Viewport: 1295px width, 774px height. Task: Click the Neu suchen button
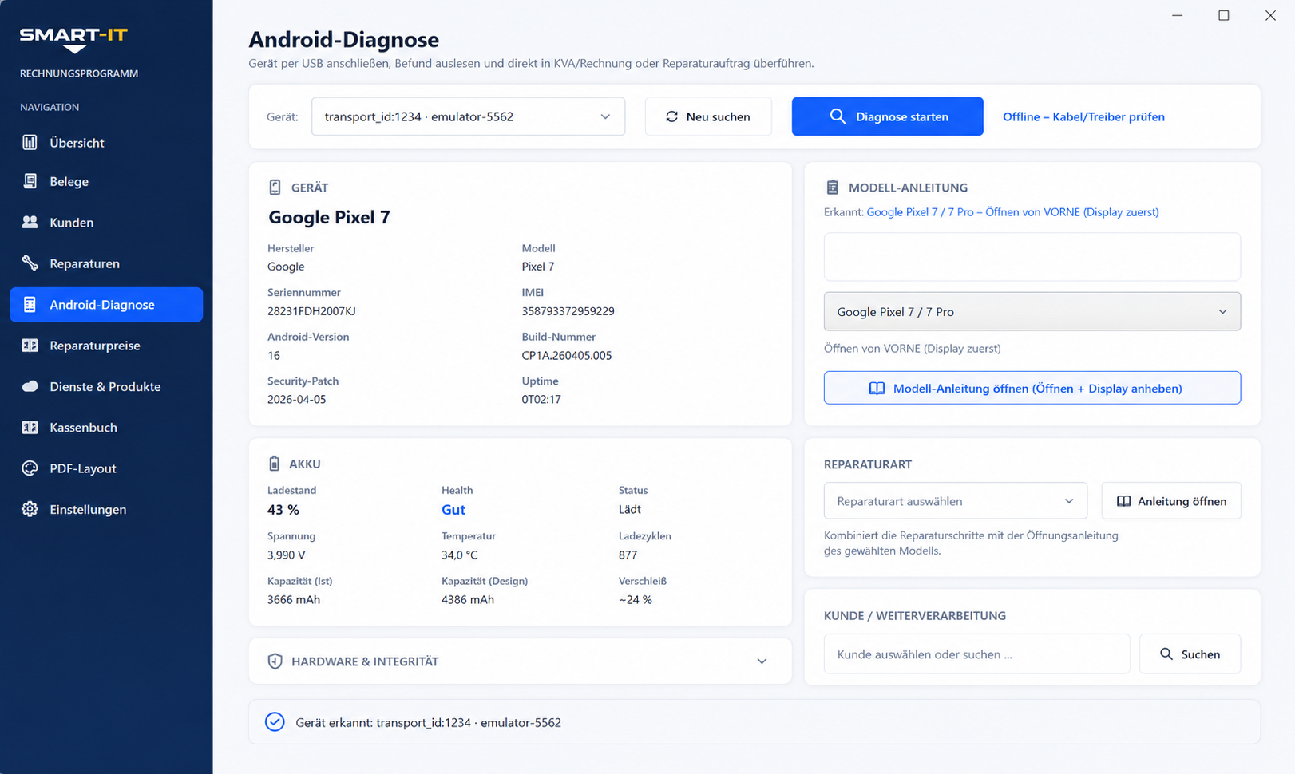(708, 116)
